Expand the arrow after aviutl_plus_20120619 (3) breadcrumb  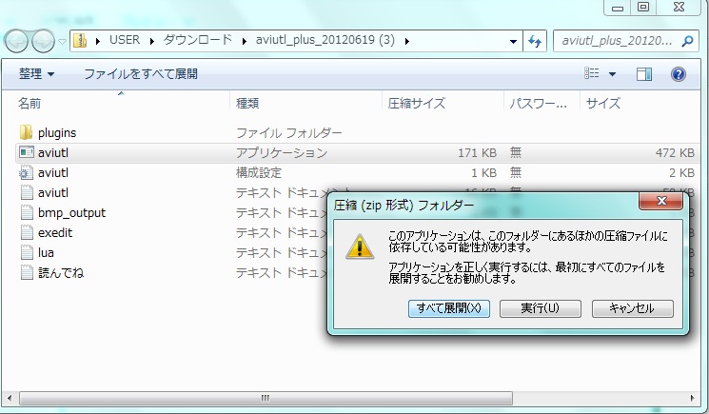(x=407, y=41)
